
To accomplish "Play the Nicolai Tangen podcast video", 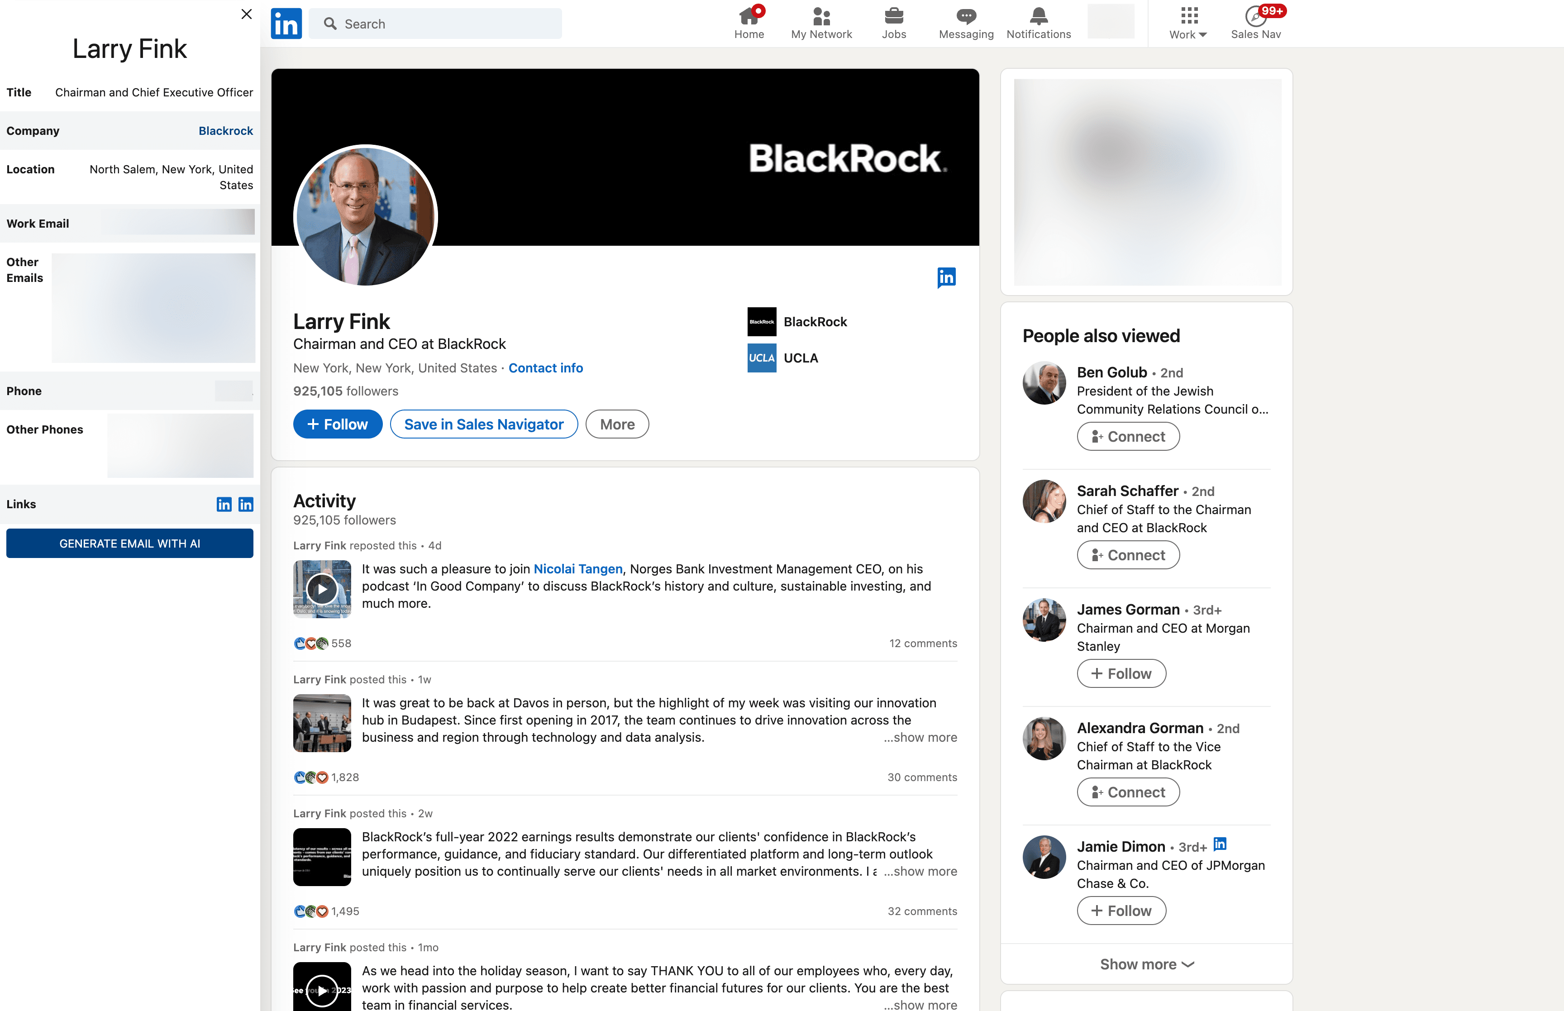I will tap(322, 589).
